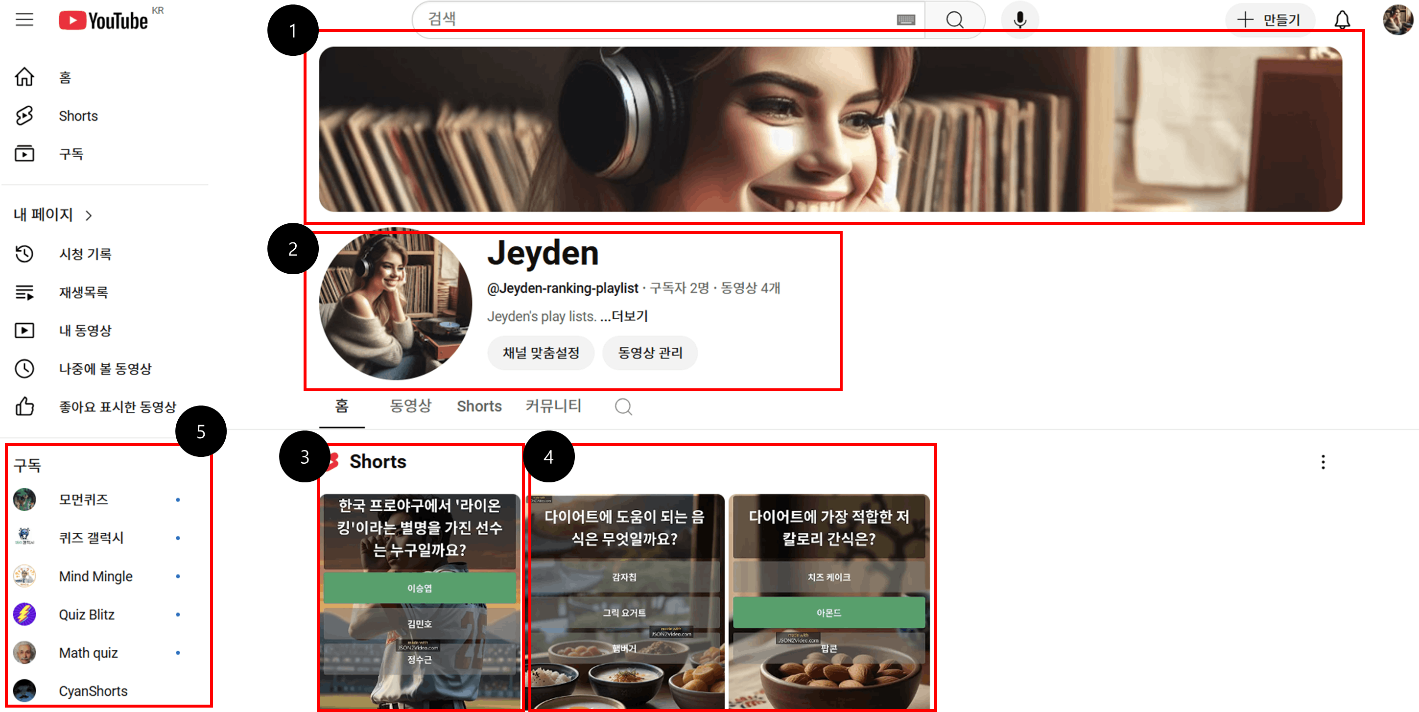The width and height of the screenshot is (1419, 712).
Task: Open 좋아요 표시한 동영상 liked videos
Action: [x=117, y=407]
